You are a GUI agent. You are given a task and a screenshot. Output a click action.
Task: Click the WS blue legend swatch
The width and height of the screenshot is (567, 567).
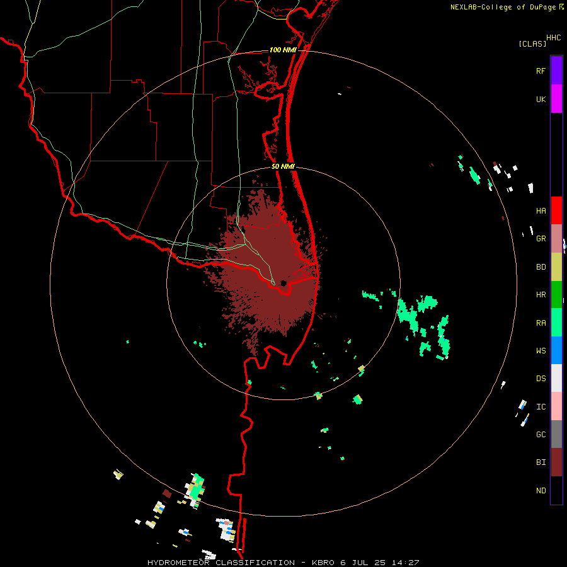pyautogui.click(x=556, y=350)
